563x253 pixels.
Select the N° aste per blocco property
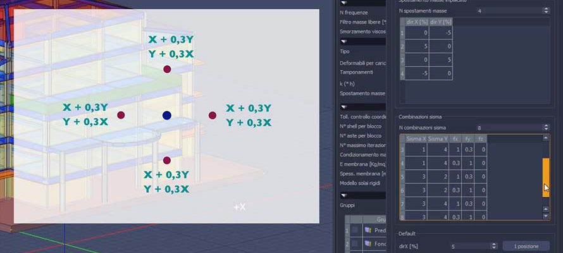[x=360, y=136]
